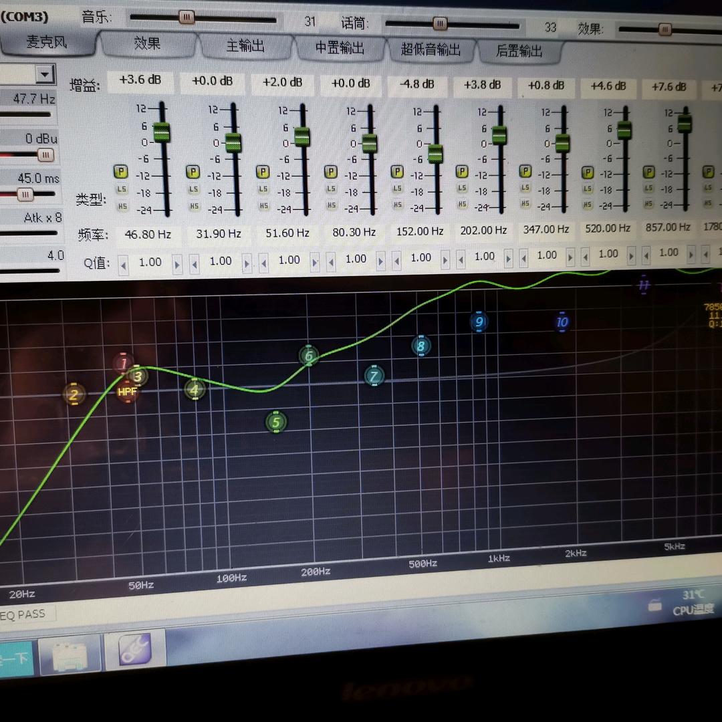Image resolution: width=722 pixels, height=722 pixels.
Task: Select EQ band node 7 on graph
Action: click(374, 376)
